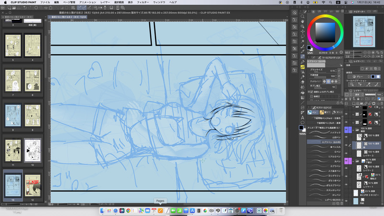Click the ブラシサイズ value stepper

[336, 71]
